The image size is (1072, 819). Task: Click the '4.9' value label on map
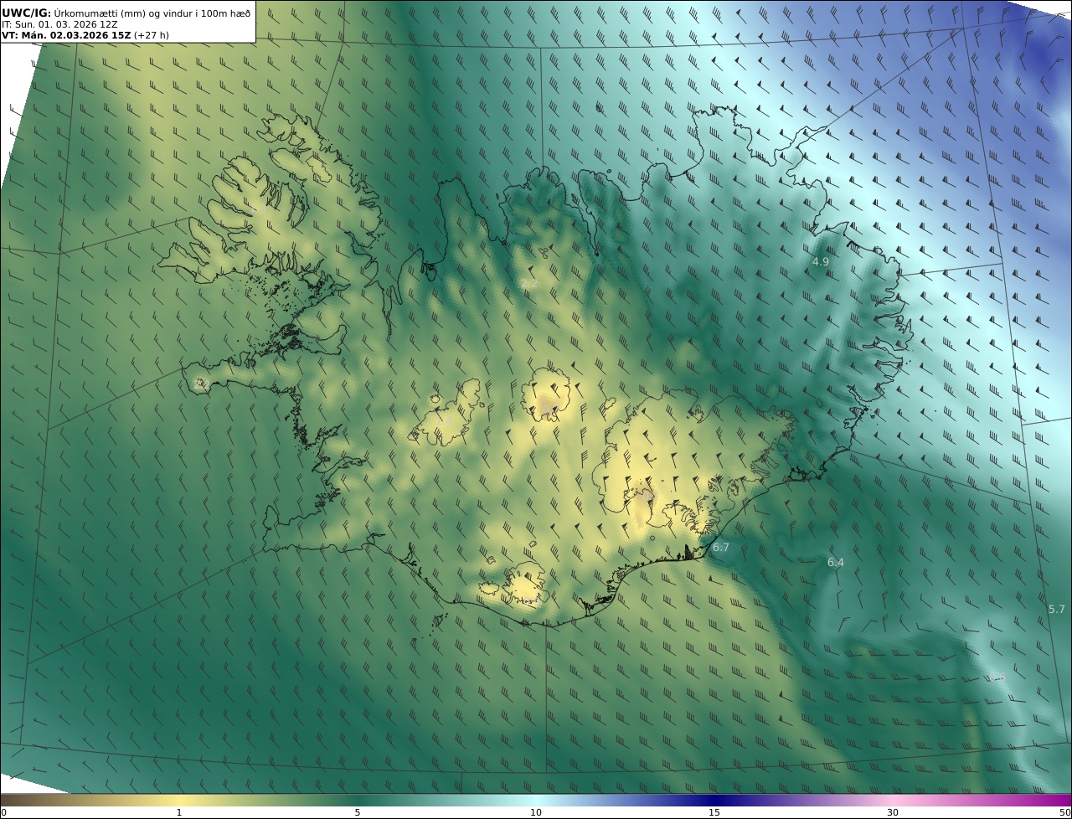(x=821, y=262)
